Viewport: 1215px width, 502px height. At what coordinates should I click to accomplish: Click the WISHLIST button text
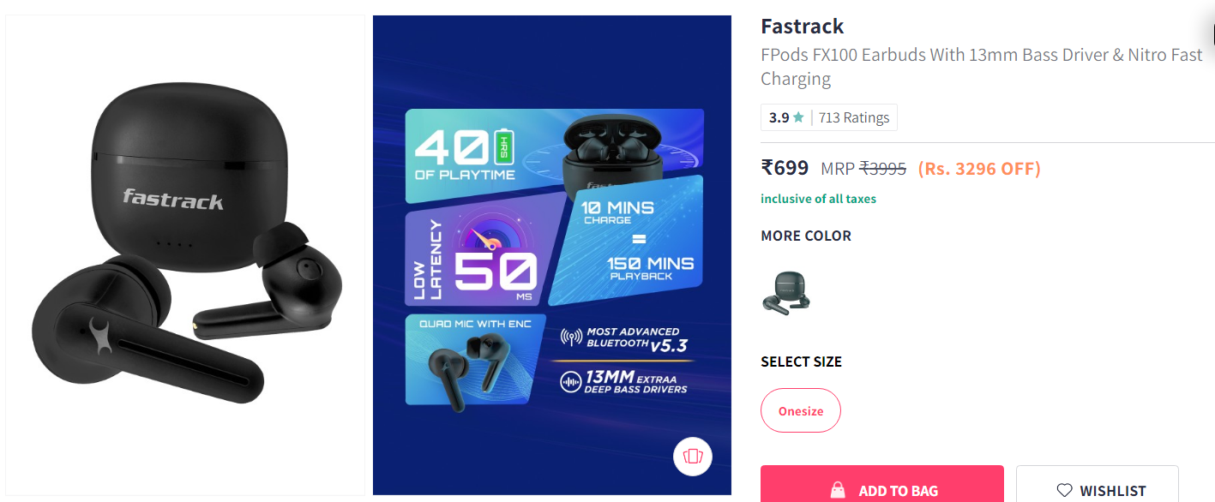click(1113, 491)
